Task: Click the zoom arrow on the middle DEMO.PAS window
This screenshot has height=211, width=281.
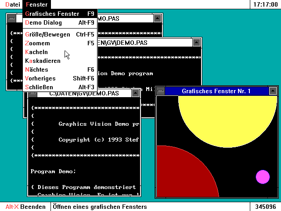Action: 197,43
